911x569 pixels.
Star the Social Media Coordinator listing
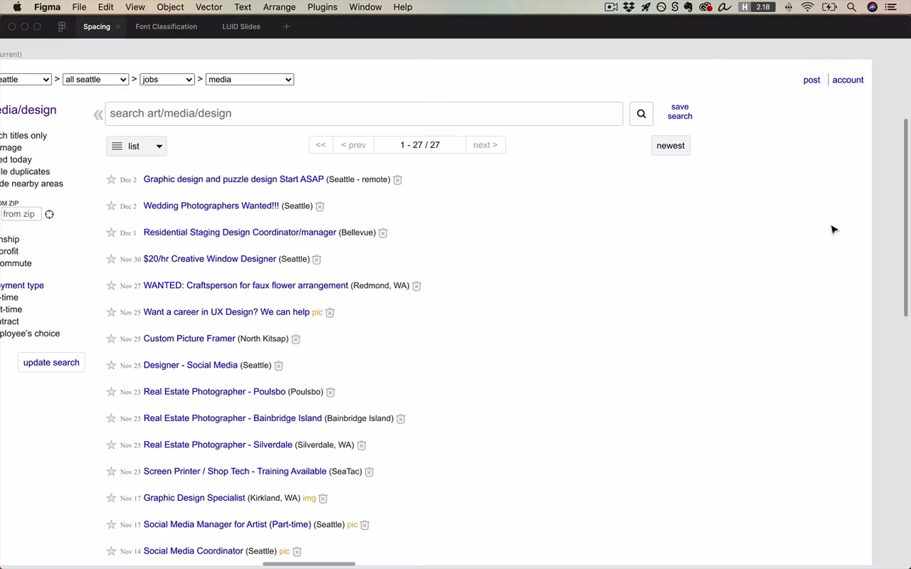(x=111, y=551)
